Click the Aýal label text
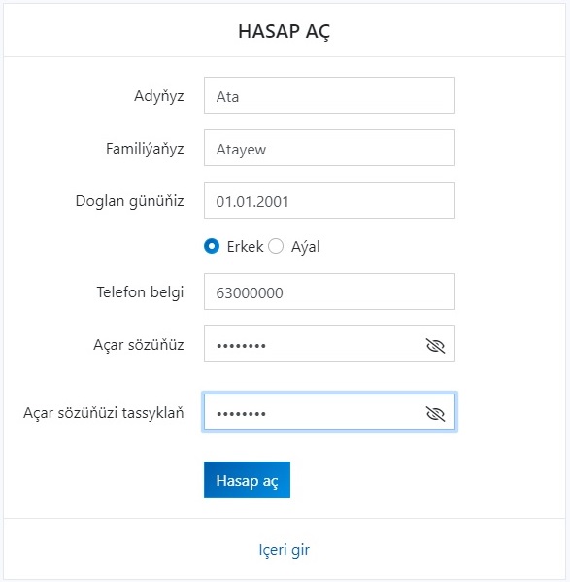570x582 pixels. click(305, 247)
